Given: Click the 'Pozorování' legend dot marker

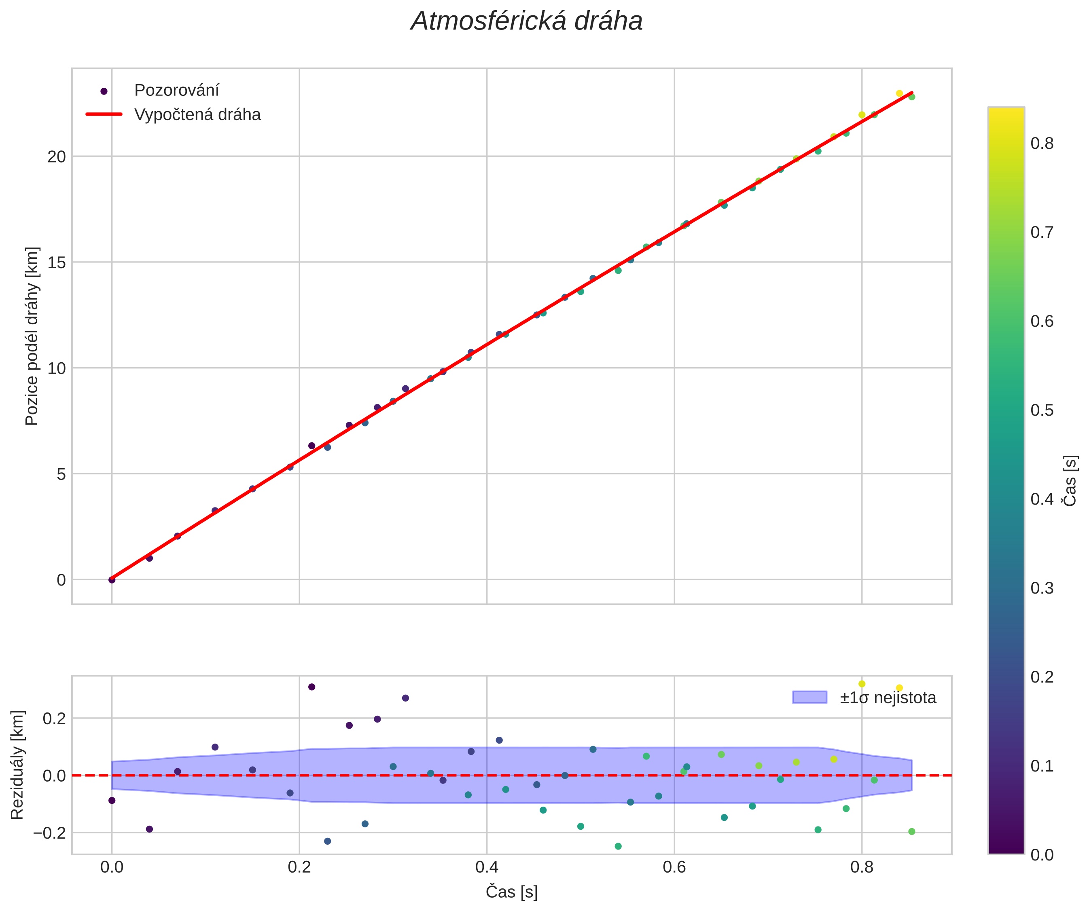Looking at the screenshot, I should (104, 91).
